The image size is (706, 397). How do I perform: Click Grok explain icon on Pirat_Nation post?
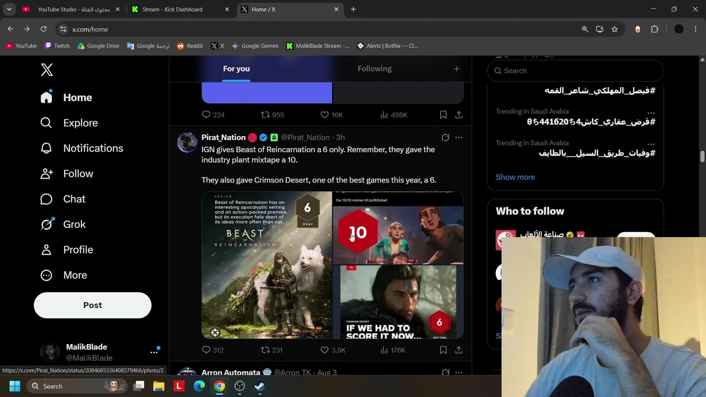[x=445, y=137]
